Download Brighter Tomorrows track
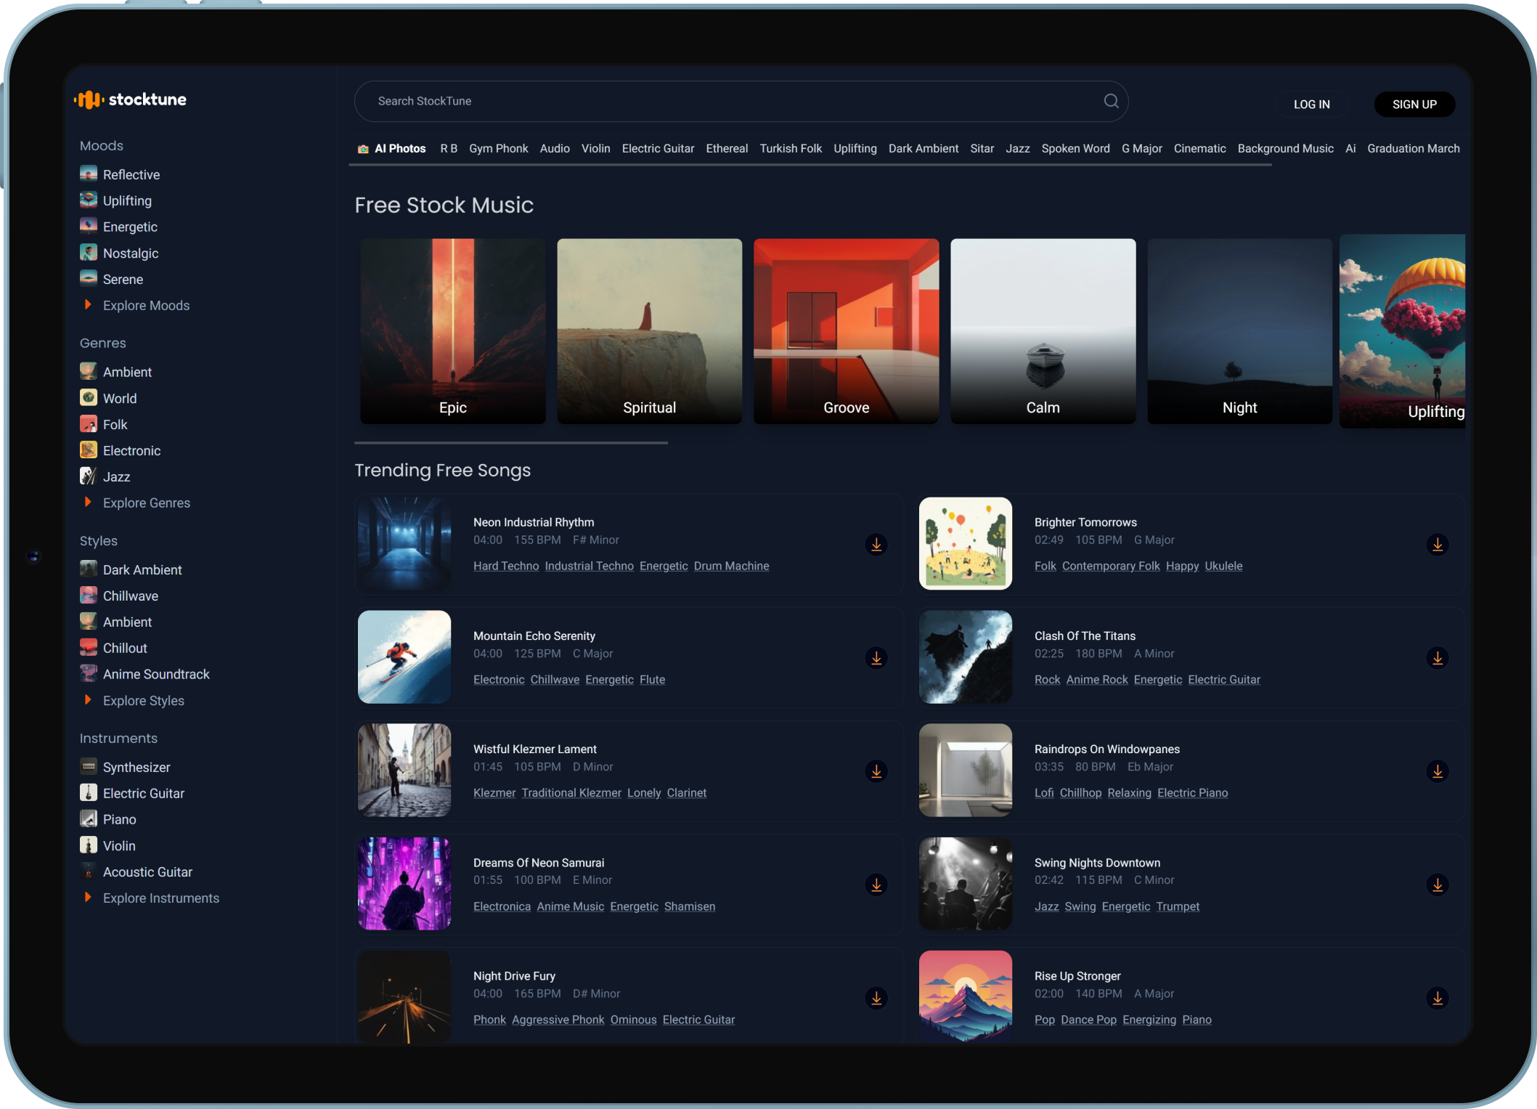The image size is (1537, 1109). point(1437,545)
